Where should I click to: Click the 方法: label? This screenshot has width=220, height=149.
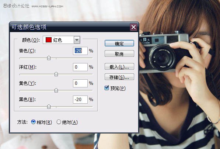[x=22, y=122]
